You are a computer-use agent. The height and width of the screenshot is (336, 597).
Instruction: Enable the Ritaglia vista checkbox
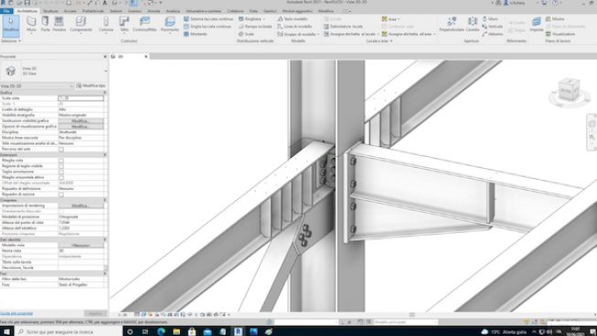coord(61,161)
